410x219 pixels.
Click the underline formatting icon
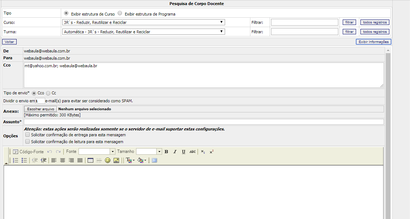coord(183,152)
